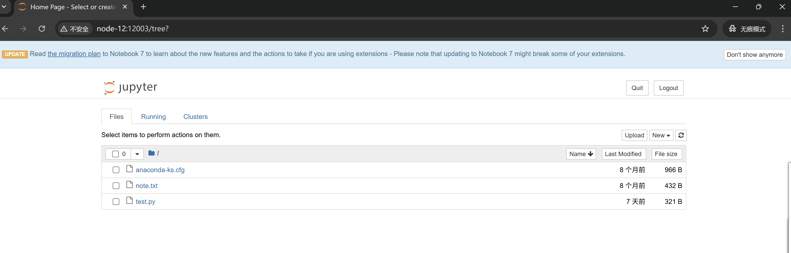Switch to the Running tab
Viewport: 791px width, 253px height.
pos(153,117)
